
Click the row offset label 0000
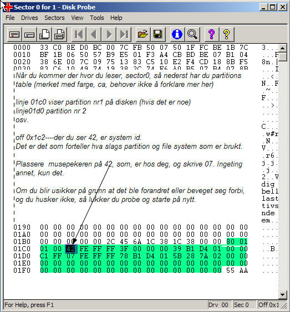22,48
